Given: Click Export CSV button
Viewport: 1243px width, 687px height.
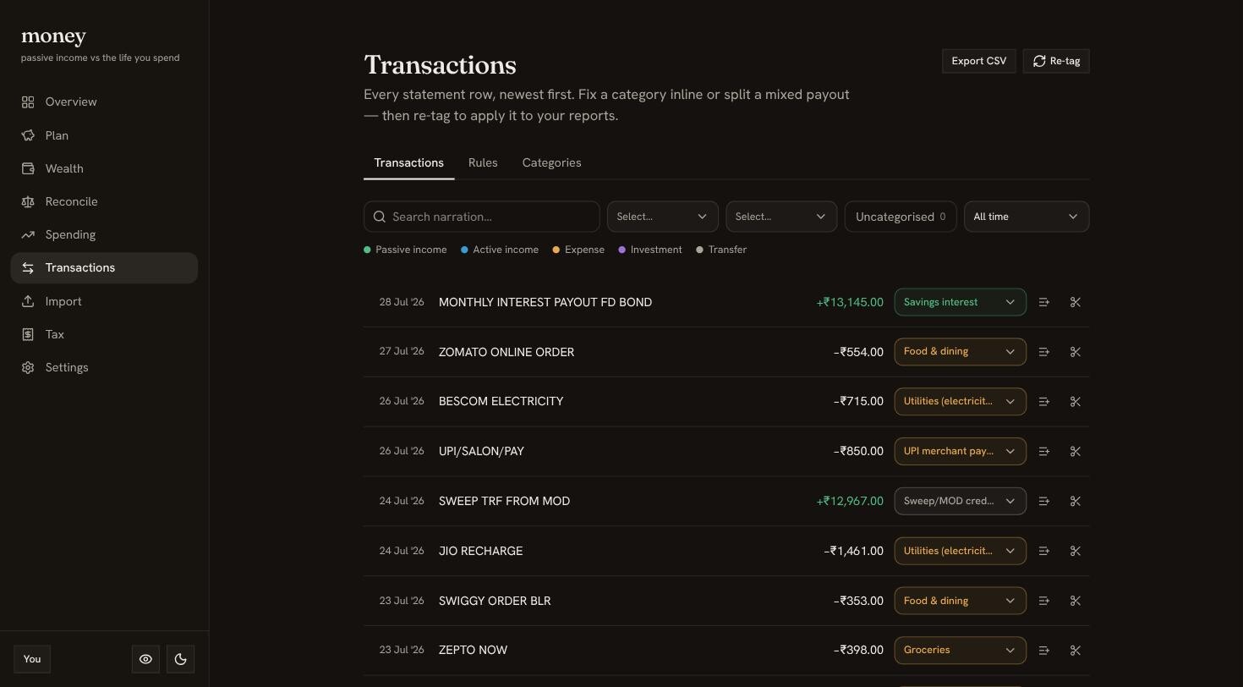Looking at the screenshot, I should click(979, 61).
